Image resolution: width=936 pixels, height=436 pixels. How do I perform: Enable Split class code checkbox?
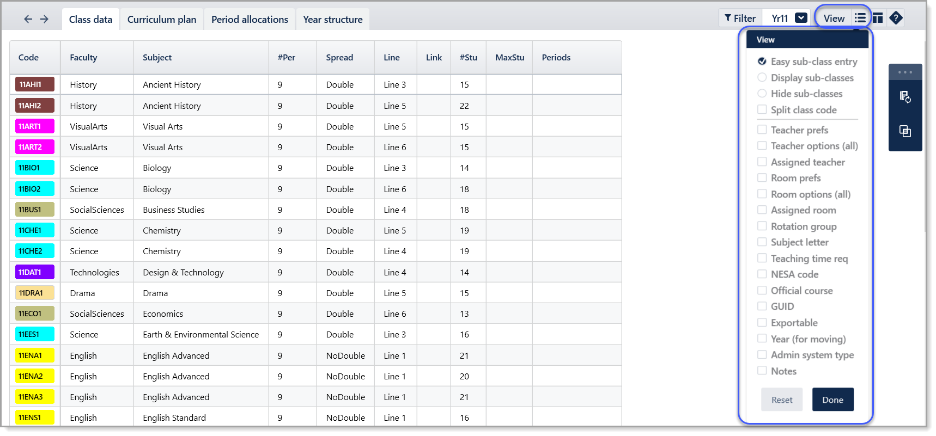[x=762, y=110]
